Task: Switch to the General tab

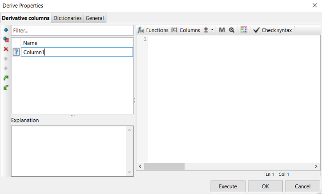Action: click(x=95, y=18)
